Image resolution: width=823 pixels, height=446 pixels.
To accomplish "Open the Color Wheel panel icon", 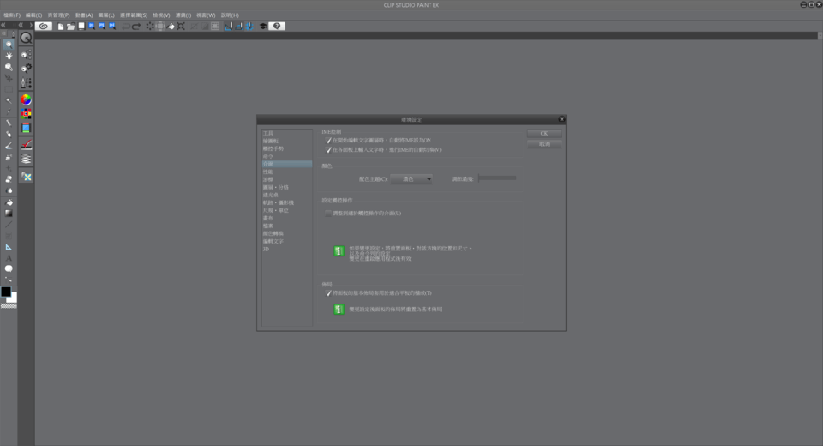I will (x=26, y=99).
